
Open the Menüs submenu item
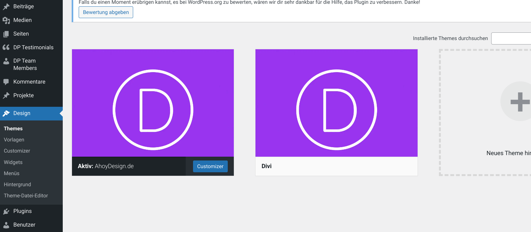coord(11,173)
